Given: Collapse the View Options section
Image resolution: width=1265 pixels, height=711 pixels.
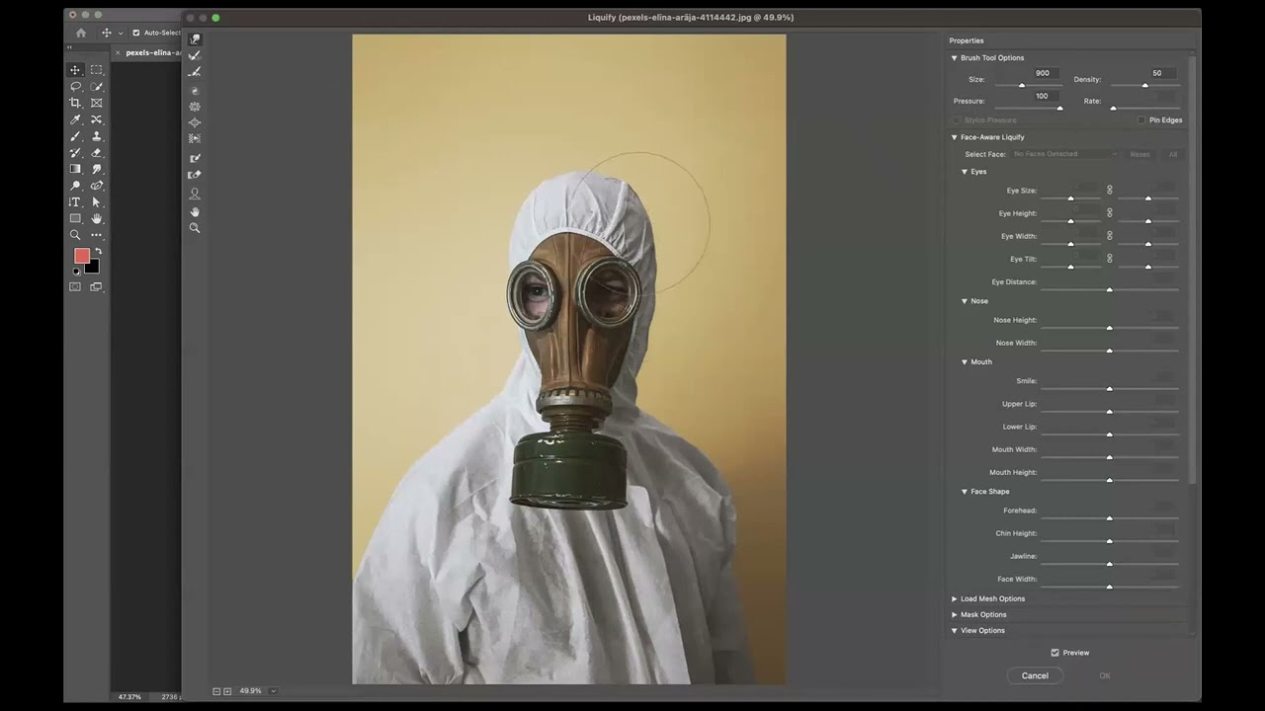Looking at the screenshot, I should [955, 630].
